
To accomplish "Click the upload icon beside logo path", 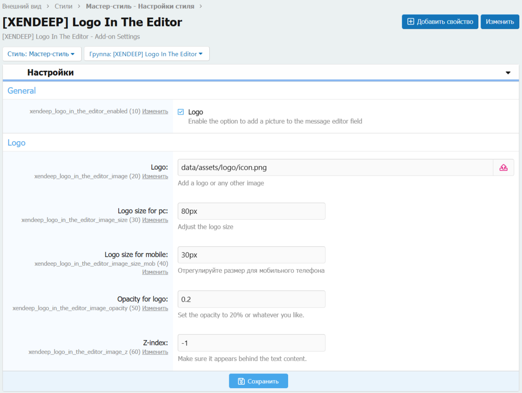I will (503, 168).
